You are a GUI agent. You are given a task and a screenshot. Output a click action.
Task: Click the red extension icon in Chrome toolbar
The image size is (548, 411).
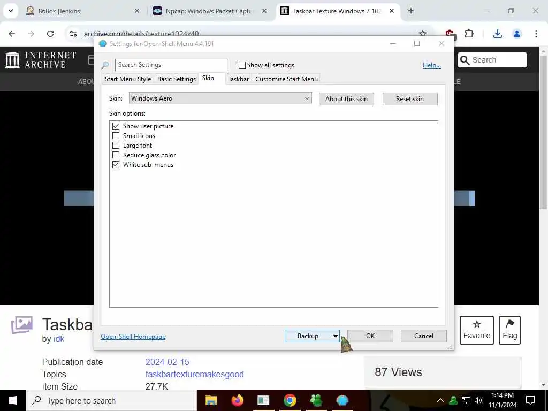point(450,34)
